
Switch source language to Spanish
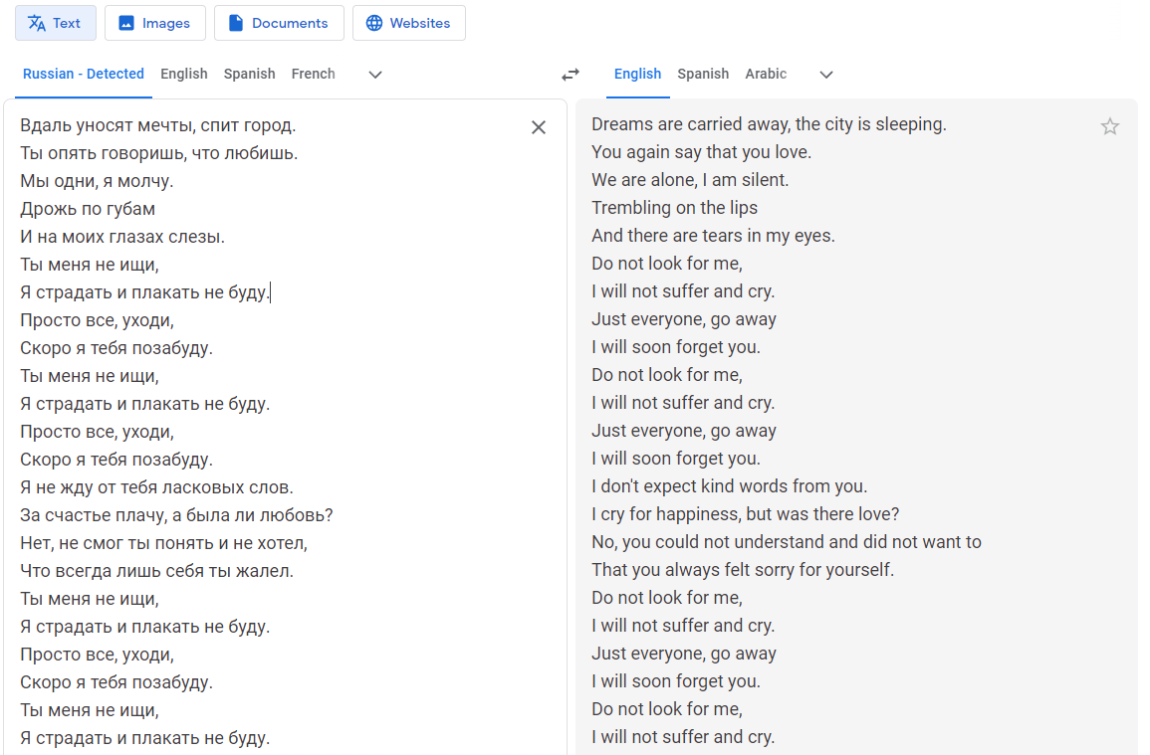point(250,74)
